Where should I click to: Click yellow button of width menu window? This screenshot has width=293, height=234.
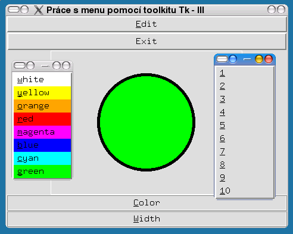pos(259,59)
